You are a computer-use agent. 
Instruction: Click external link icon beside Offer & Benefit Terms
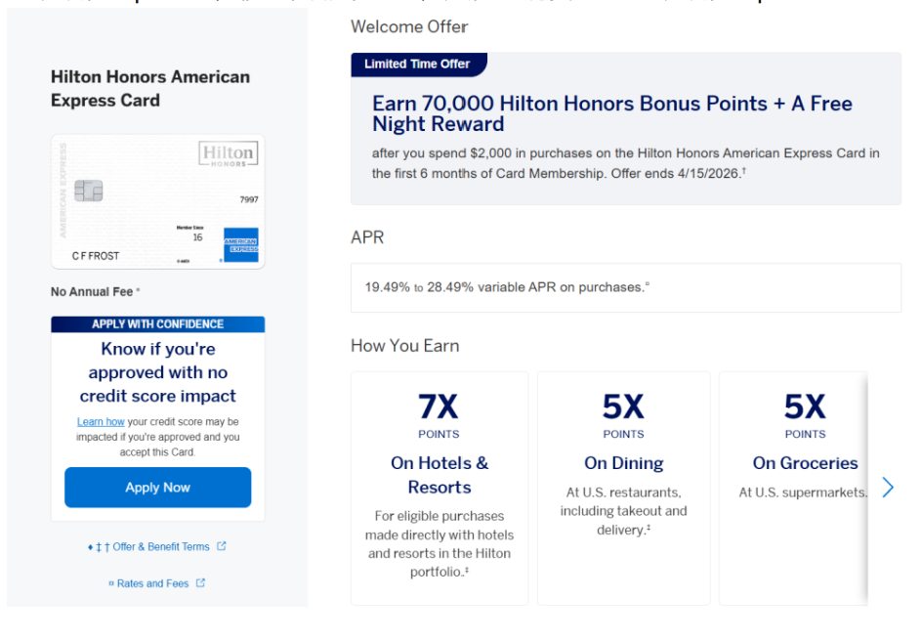pos(222,546)
